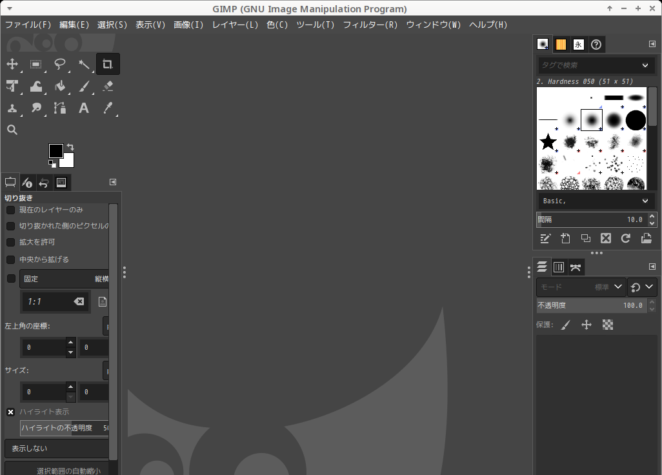Uncheck ハイライト表示 checkbox
The height and width of the screenshot is (475, 662).
point(11,412)
